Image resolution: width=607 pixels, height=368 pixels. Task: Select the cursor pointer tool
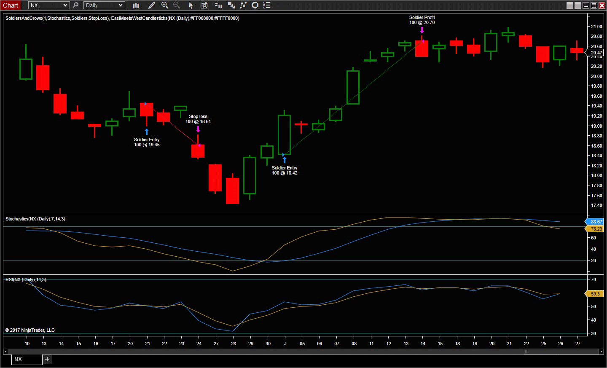191,5
